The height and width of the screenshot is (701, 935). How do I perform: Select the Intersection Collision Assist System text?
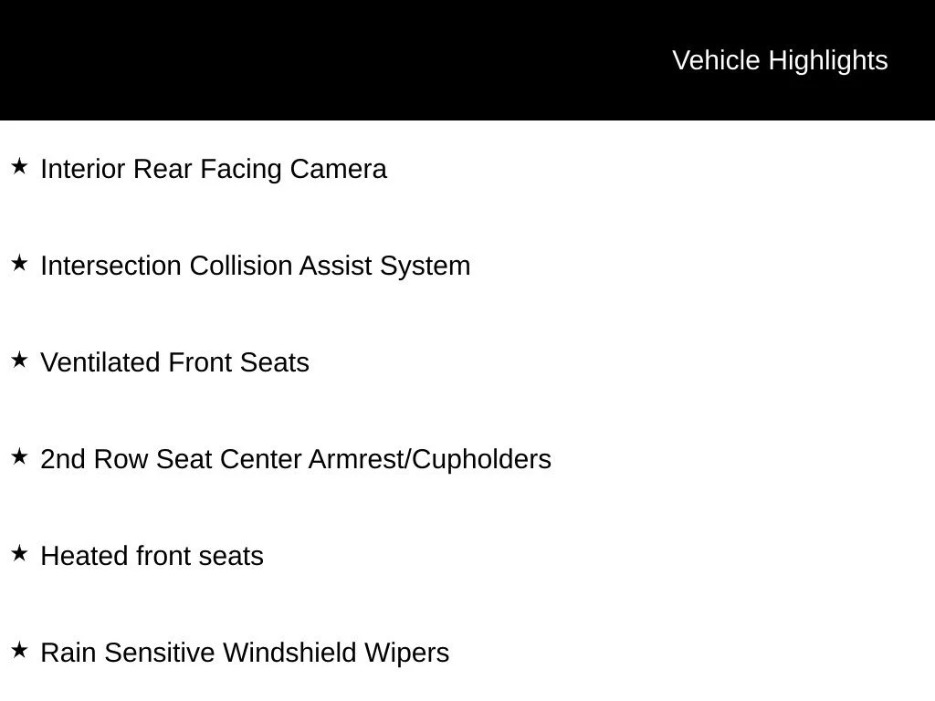click(256, 266)
